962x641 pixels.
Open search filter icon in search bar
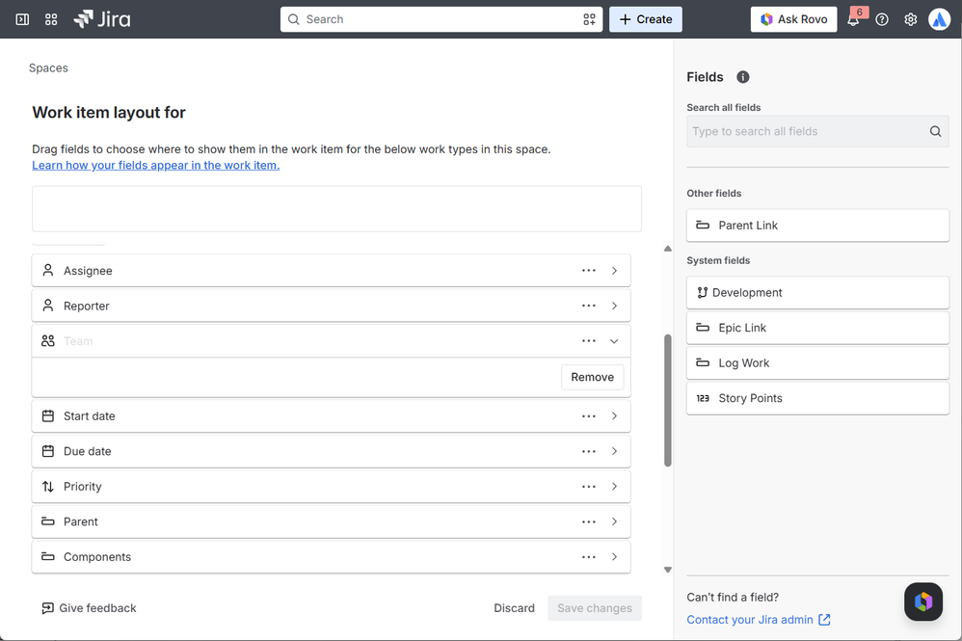(589, 19)
